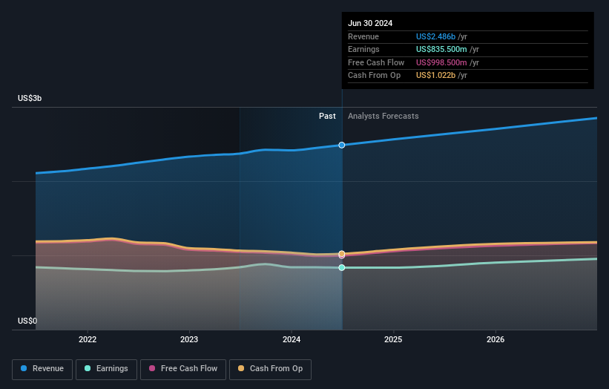This screenshot has width=609, height=389.
Task: Click the Free Cash Flow label in tooltip
Action: click(376, 62)
